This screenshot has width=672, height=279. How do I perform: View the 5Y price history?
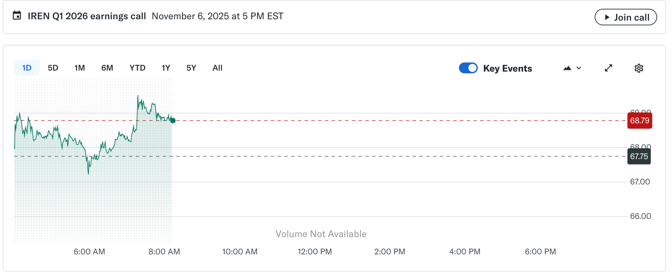coord(191,68)
